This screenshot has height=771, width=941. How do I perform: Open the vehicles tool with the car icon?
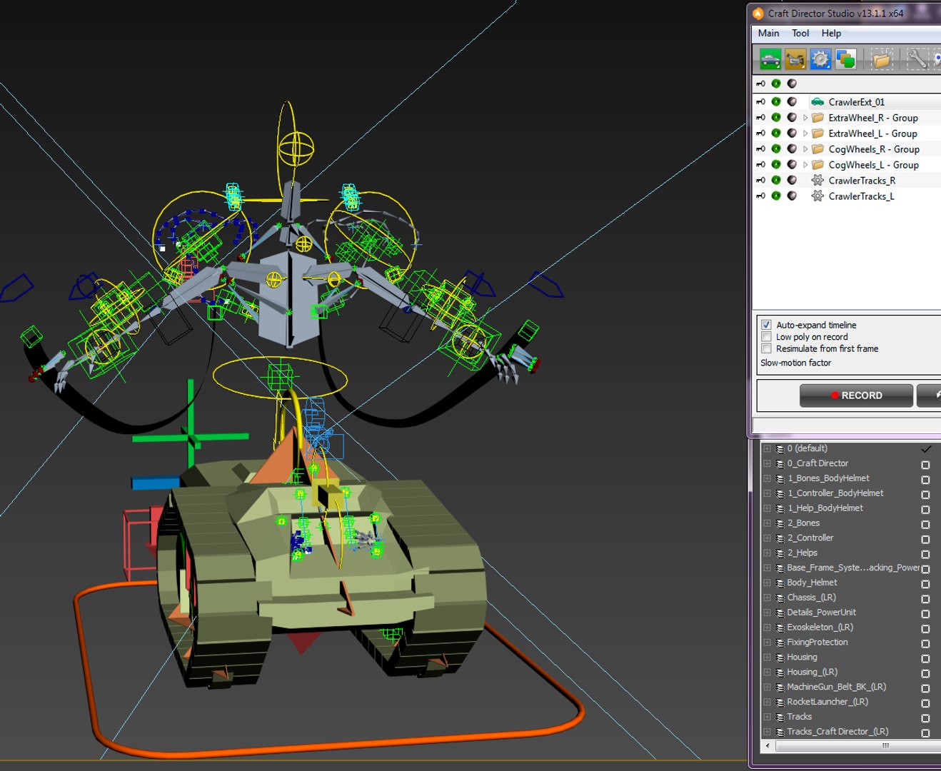(x=770, y=59)
